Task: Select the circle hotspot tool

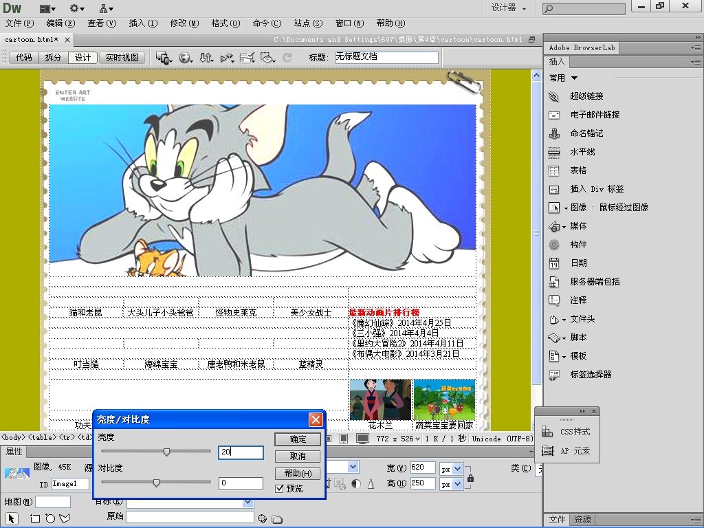Action: [x=49, y=518]
